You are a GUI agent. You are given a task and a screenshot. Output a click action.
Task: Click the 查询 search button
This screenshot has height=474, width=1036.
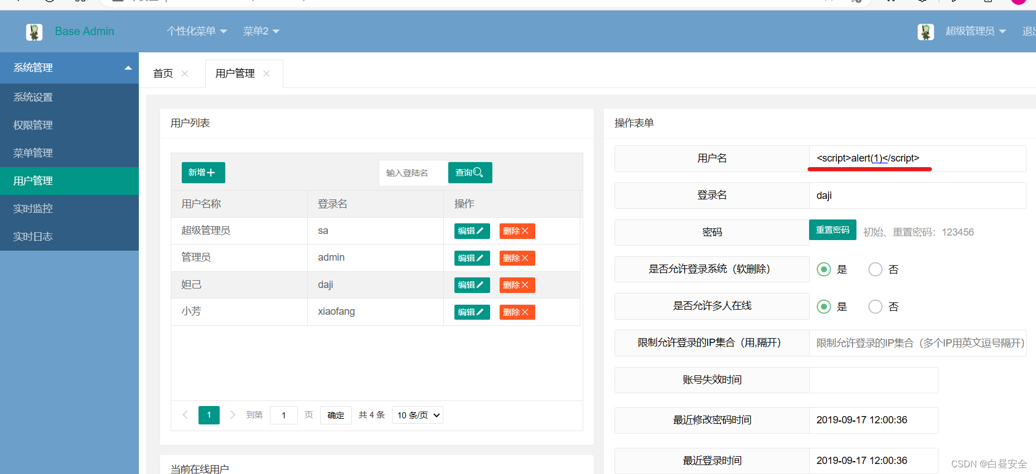(x=470, y=173)
